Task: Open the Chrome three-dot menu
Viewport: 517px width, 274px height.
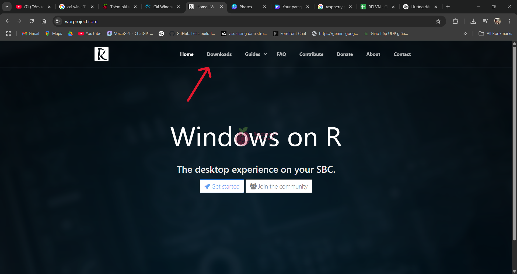Action: pyautogui.click(x=509, y=21)
